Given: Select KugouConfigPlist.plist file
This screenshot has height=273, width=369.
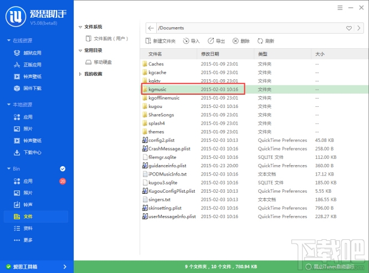Looking at the screenshot, I should tap(254, 191).
